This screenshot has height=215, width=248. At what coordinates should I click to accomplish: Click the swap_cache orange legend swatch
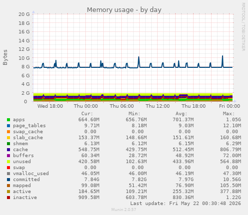click(8, 132)
